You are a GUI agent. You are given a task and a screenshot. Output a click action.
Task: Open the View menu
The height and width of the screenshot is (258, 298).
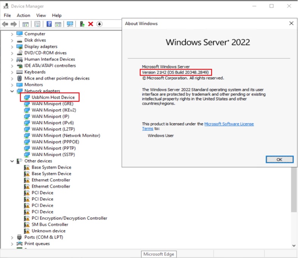tap(41, 15)
